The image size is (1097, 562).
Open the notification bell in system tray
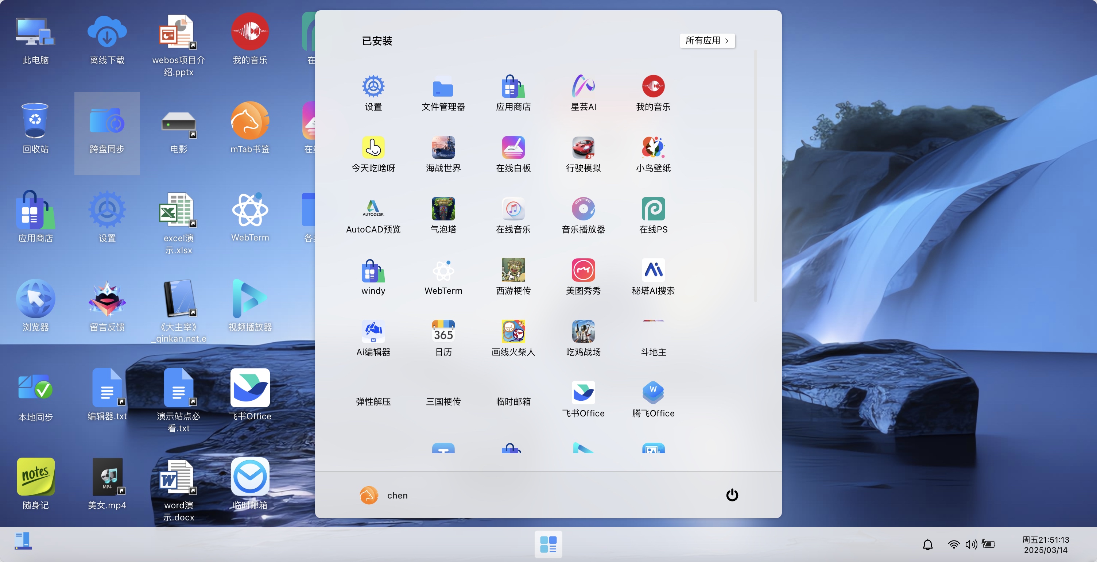(x=929, y=544)
